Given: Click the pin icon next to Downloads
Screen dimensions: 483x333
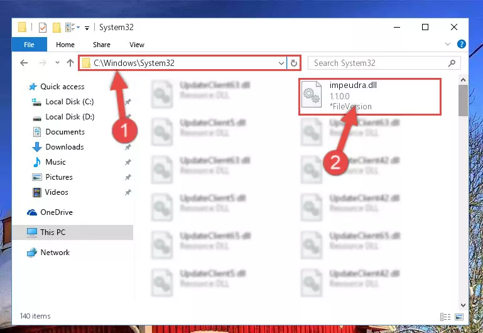Looking at the screenshot, I should 128,147.
